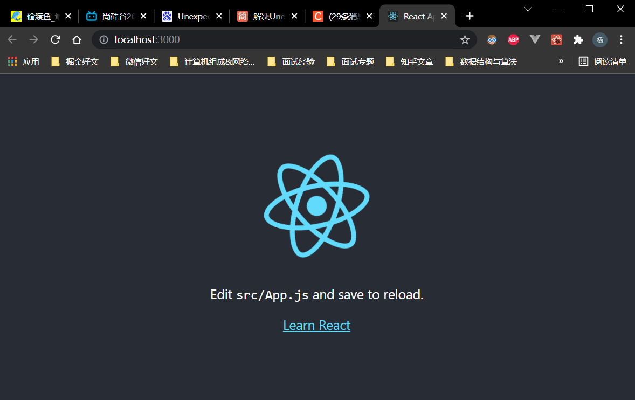The image size is (635, 400).
Task: Open a new browser tab
Action: point(470,16)
